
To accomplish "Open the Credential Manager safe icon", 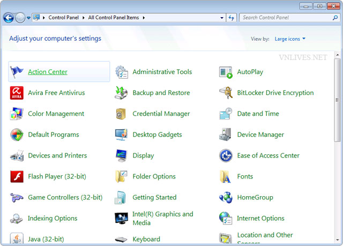I will (121, 114).
